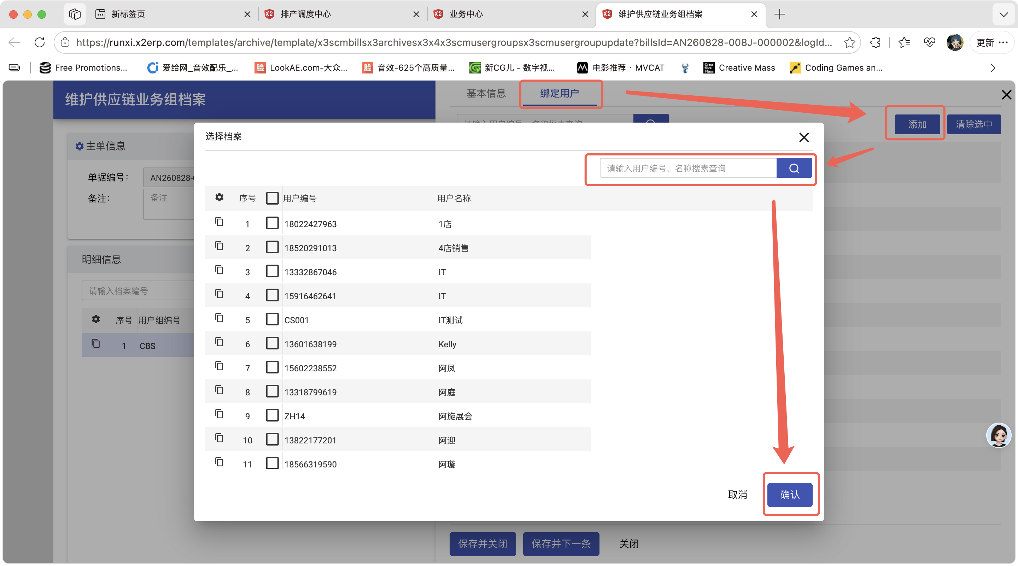Copy icon for row 1 user 18022427963

point(219,222)
